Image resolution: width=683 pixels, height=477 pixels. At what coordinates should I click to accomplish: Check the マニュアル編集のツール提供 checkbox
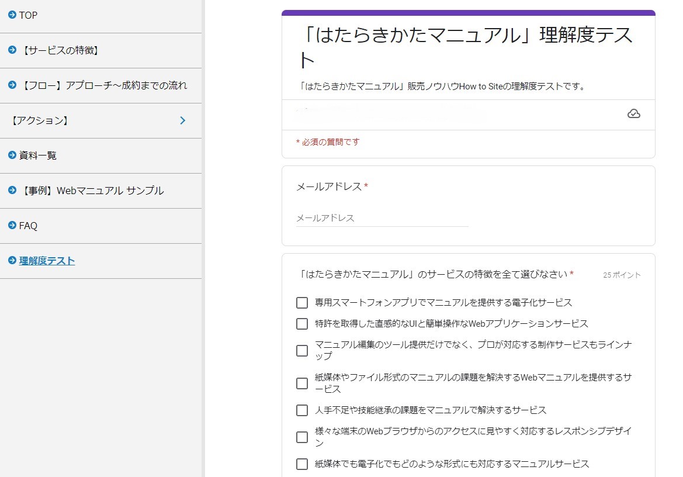(x=302, y=351)
